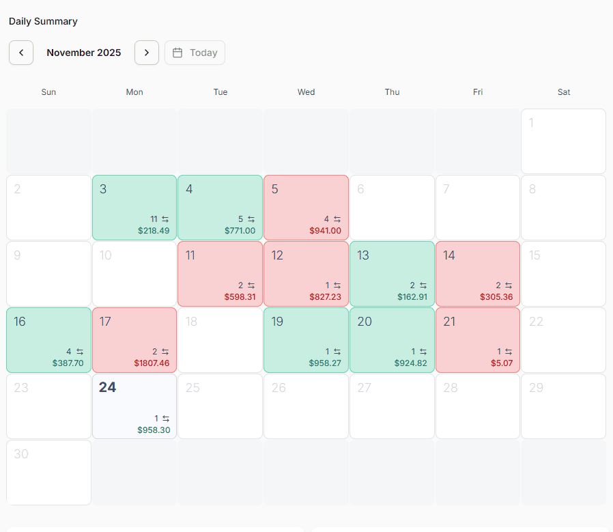The height and width of the screenshot is (532, 613).
Task: Select the November 11 loss day
Action: [x=220, y=274]
